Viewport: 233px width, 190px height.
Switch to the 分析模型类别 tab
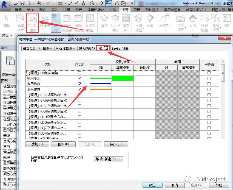[66, 49]
